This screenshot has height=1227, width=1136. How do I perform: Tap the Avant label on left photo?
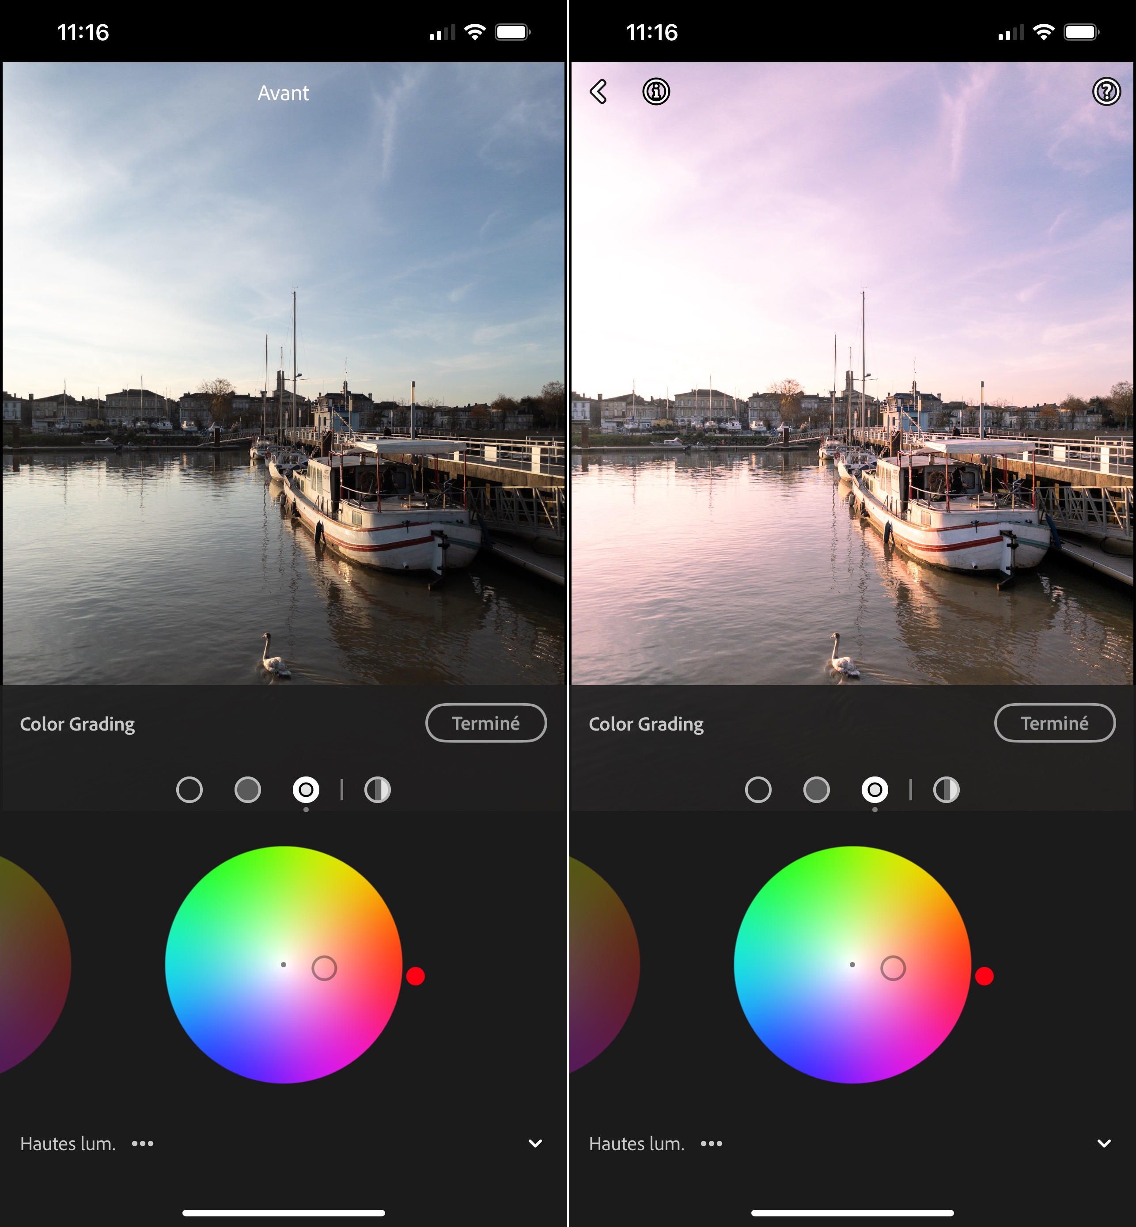pos(283,93)
